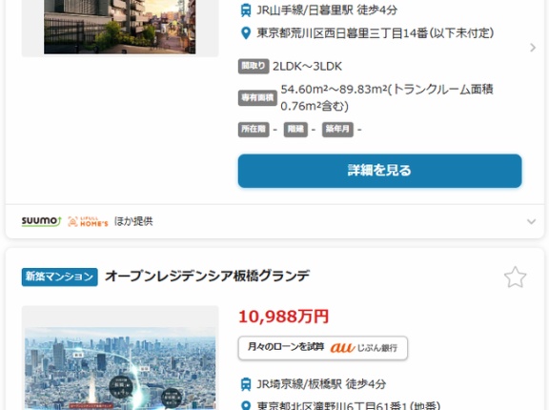The image size is (549, 410).
Task: Click the train icon beside 日暮里駅
Action: tap(246, 10)
